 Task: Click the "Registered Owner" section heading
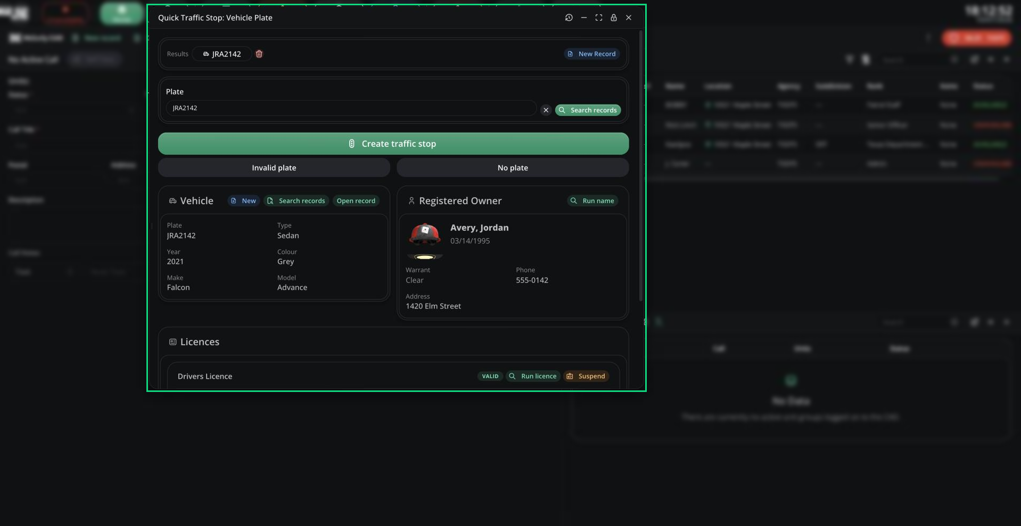coord(460,201)
